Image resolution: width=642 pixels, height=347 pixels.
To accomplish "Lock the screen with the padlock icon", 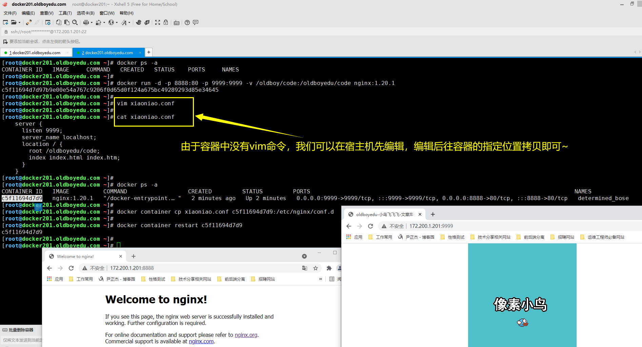I will tap(166, 22).
